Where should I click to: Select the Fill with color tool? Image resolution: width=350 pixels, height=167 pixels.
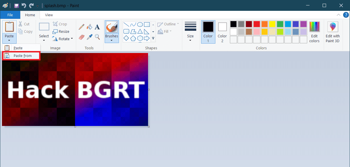click(x=89, y=27)
